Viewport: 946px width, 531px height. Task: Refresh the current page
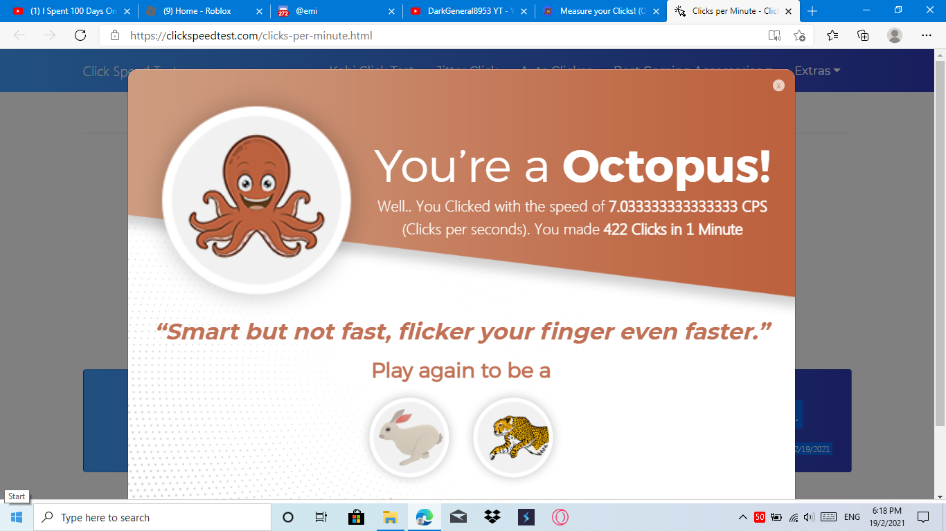click(x=80, y=35)
